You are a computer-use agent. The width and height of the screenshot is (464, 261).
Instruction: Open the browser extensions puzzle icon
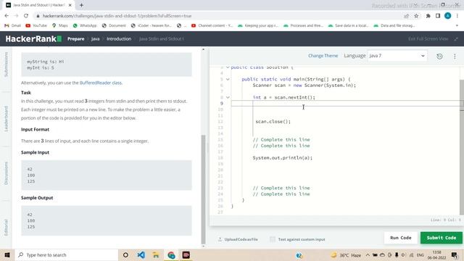428,16
